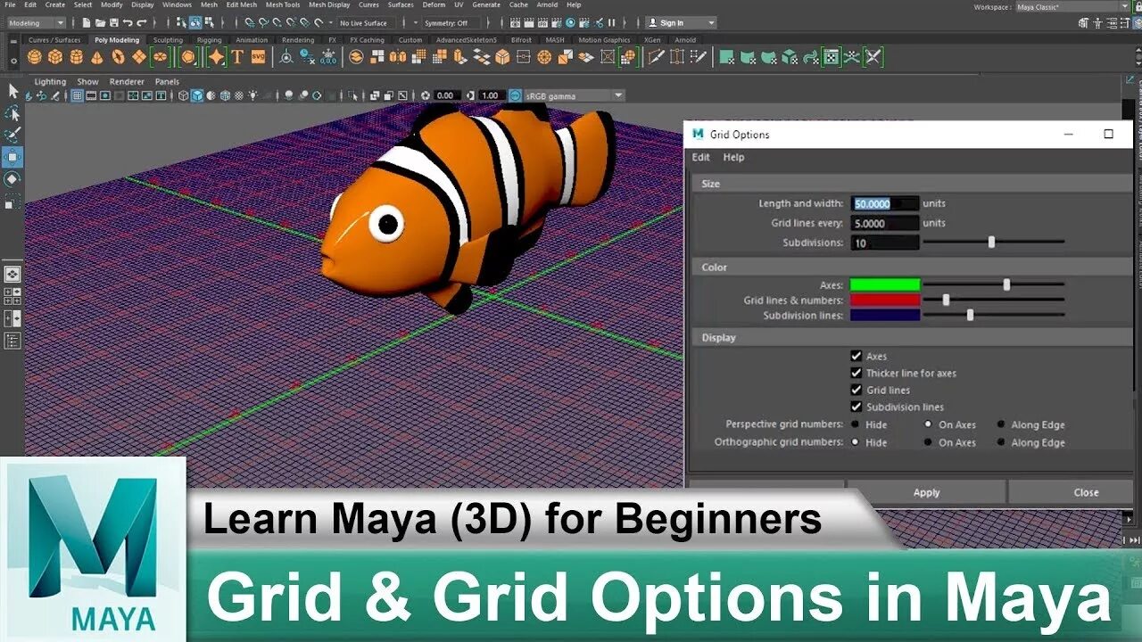The image size is (1142, 642).
Task: Uncheck Thicker line for axes
Action: tap(856, 373)
